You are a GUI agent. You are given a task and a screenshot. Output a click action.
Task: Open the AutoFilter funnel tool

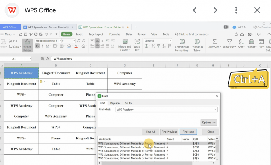tap(229, 42)
